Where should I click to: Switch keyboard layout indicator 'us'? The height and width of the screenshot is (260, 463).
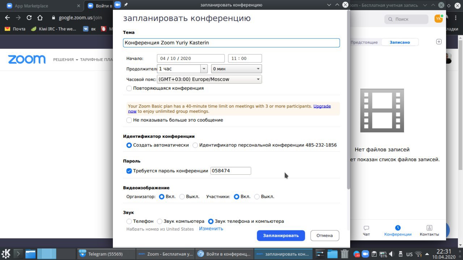click(409, 254)
